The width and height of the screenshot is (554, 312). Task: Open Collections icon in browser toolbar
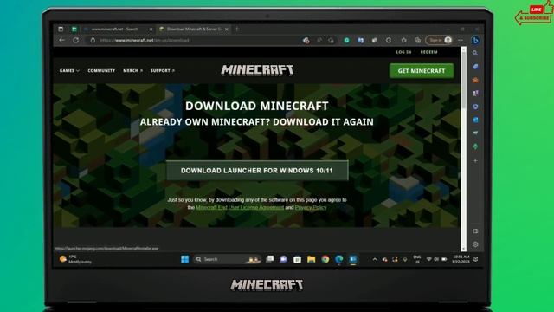[x=417, y=41]
